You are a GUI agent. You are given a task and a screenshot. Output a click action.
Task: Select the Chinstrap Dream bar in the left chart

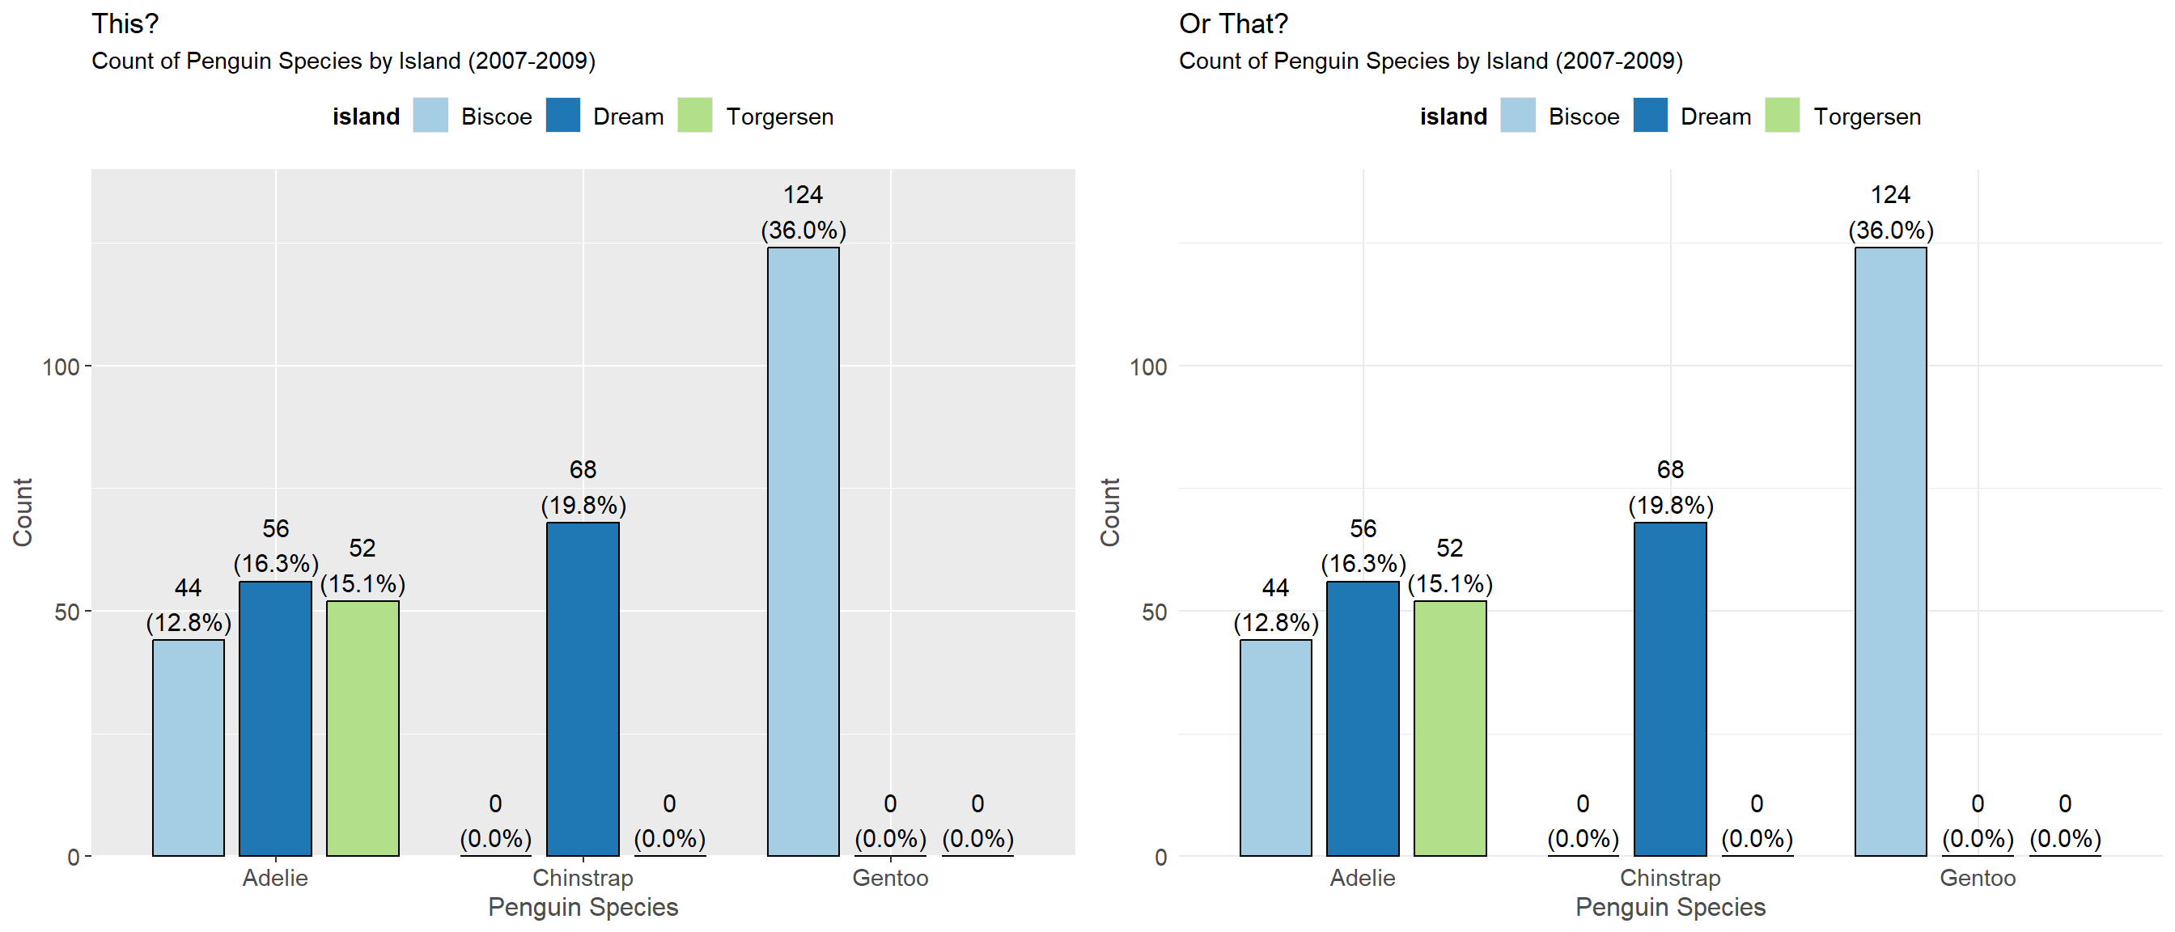[583, 688]
